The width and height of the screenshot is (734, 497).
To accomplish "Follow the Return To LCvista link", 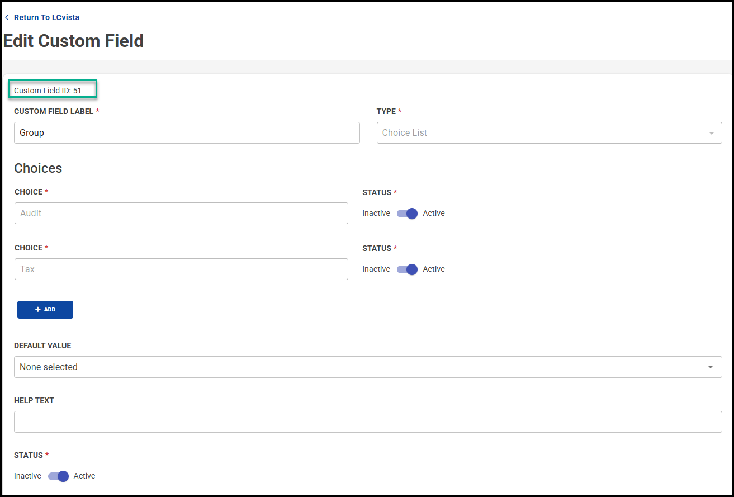I will click(x=46, y=18).
